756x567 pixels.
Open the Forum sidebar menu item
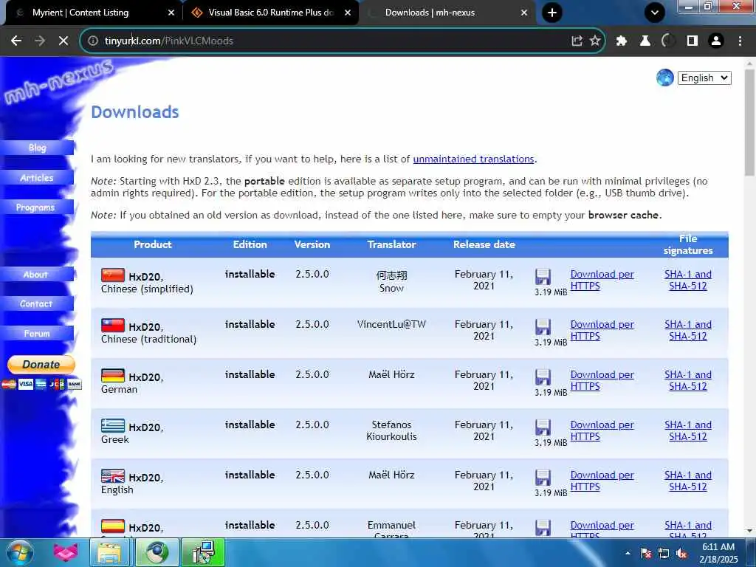[37, 333]
